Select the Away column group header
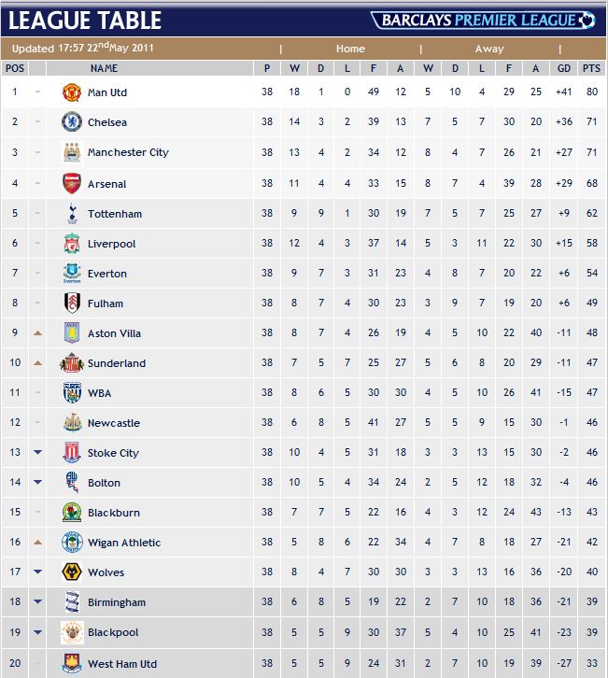The height and width of the screenshot is (678, 608). 489,49
